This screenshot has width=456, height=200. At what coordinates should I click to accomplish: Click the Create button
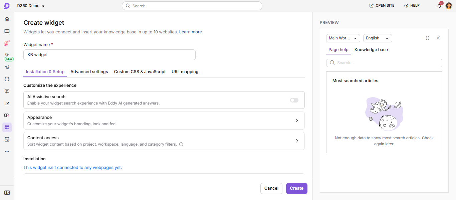click(x=297, y=188)
